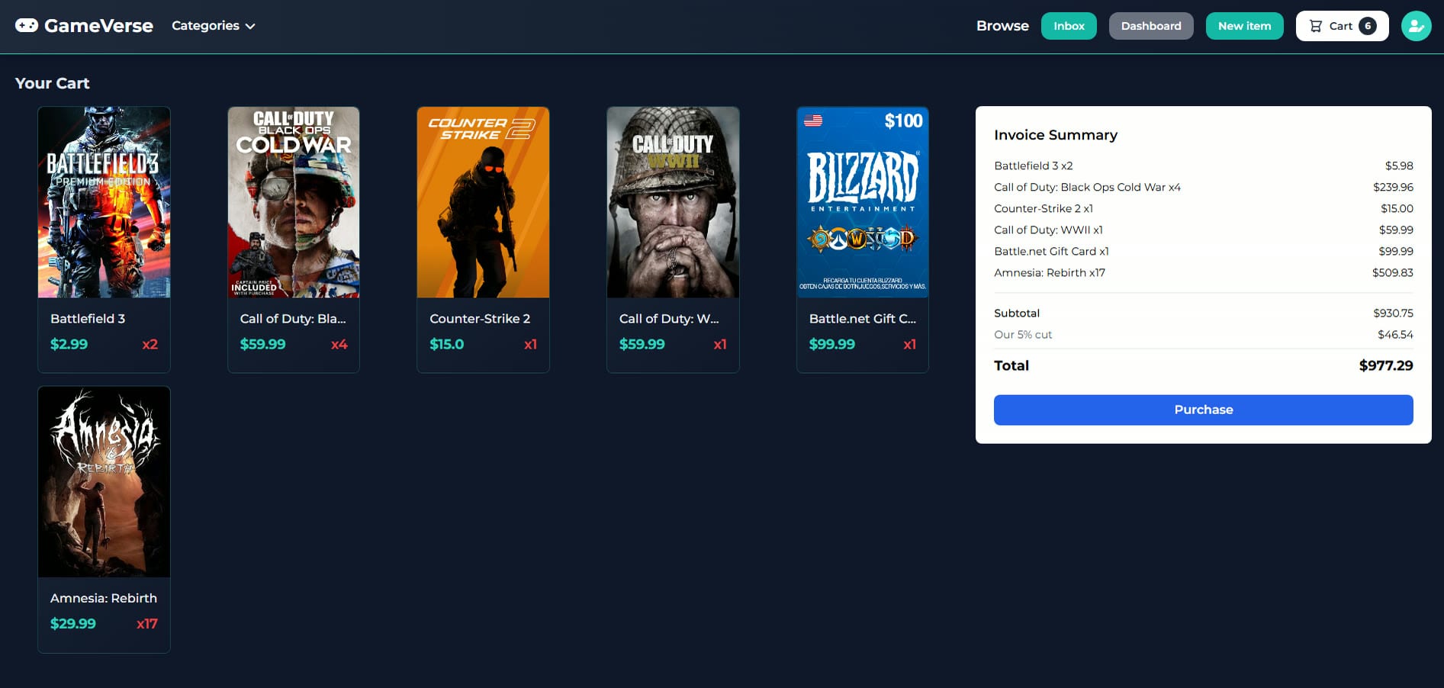Click the cut amount $46.54

coord(1395,334)
